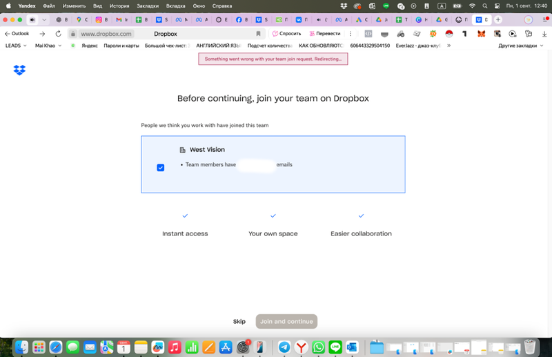Open Safari from the Dock
This screenshot has width=552, height=357.
[56, 347]
